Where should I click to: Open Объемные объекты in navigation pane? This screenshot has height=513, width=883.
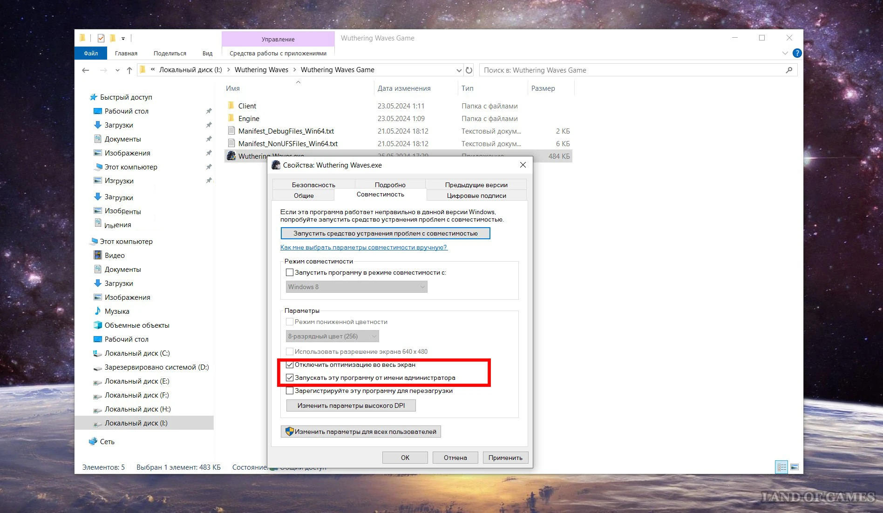tap(137, 325)
